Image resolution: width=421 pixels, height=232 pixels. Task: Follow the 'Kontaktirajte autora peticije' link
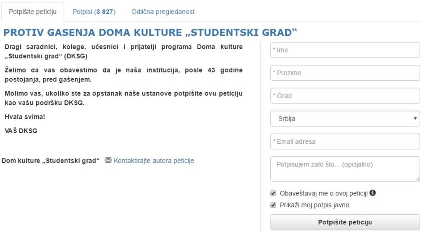pos(154,161)
